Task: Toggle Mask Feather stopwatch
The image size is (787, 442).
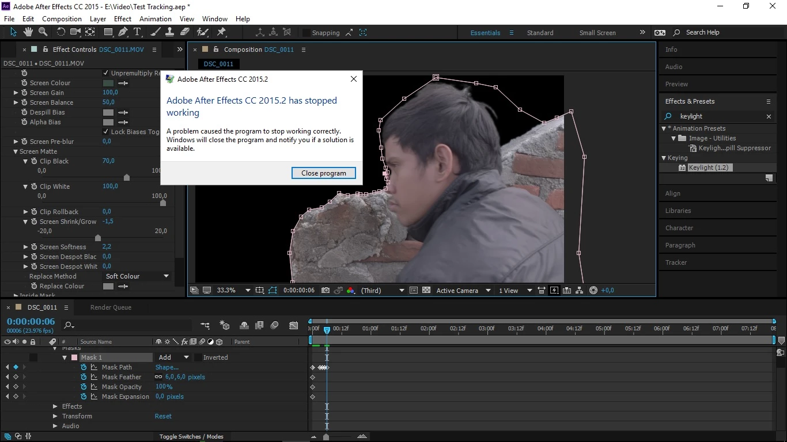Action: tap(84, 377)
